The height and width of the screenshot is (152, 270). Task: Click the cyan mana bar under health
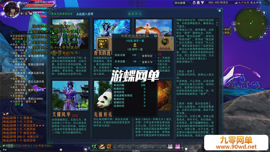(x=35, y=8)
